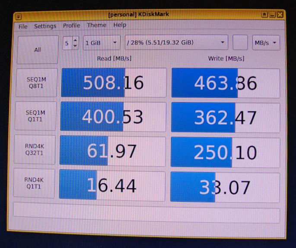The width and height of the screenshot is (296, 248).
Task: Click the 16.44 random read result
Action: pyautogui.click(x=112, y=185)
